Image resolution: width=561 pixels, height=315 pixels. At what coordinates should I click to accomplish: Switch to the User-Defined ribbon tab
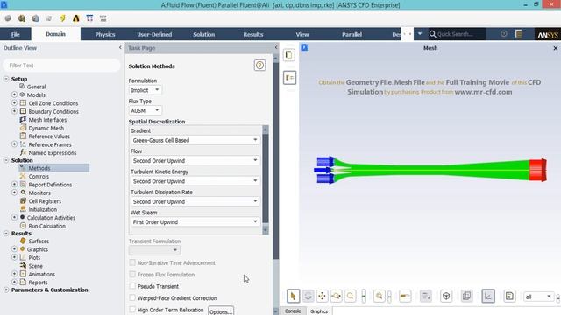coord(154,34)
